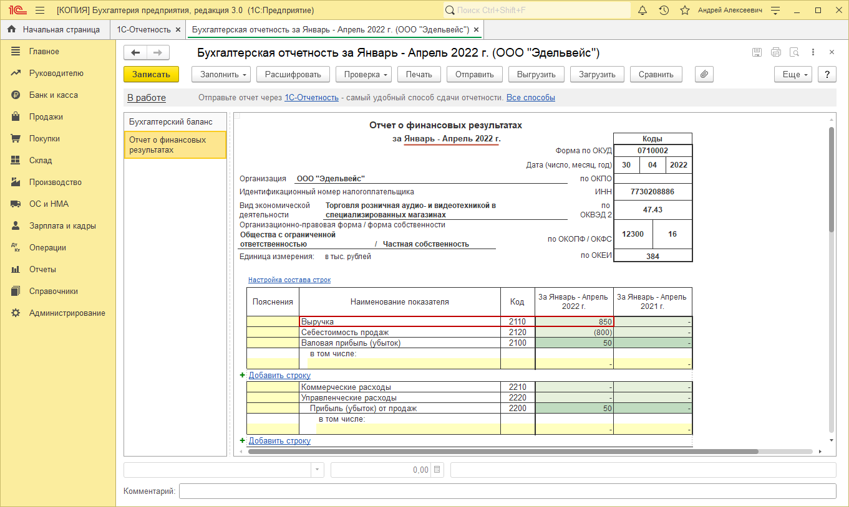Screen dimensions: 849x507
Task: Click the Выгрузить button
Action: tap(536, 74)
